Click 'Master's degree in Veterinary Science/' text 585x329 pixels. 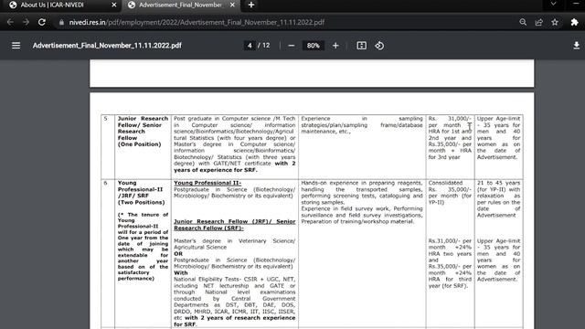pyautogui.click(x=235, y=241)
